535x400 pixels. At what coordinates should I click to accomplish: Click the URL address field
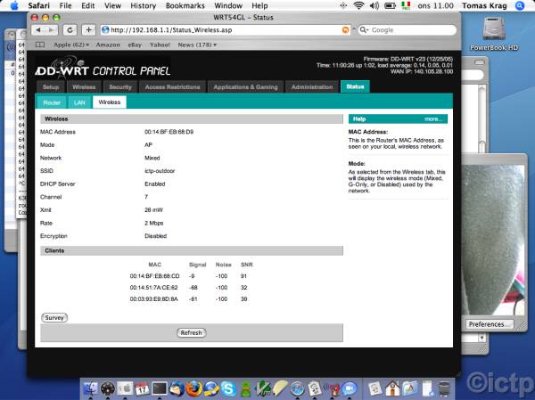[x=226, y=30]
